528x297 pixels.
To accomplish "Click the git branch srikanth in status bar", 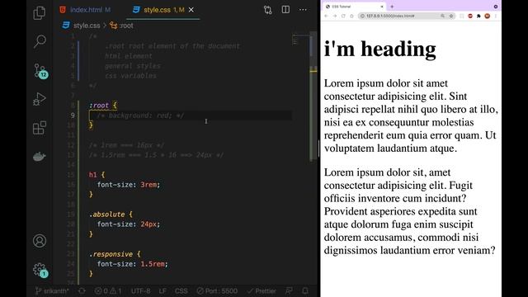I will pyautogui.click(x=52, y=291).
